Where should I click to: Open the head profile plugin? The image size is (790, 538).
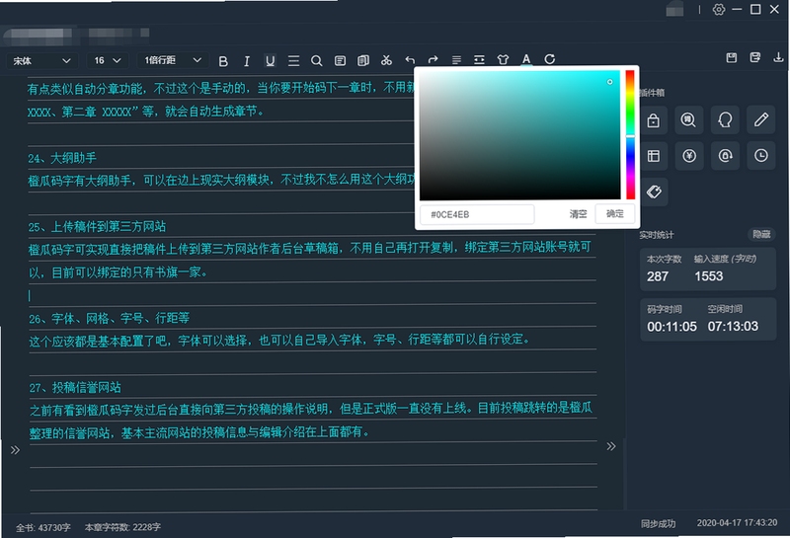pyautogui.click(x=725, y=119)
